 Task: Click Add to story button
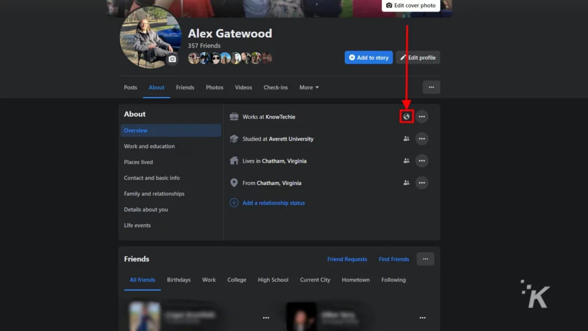369,57
